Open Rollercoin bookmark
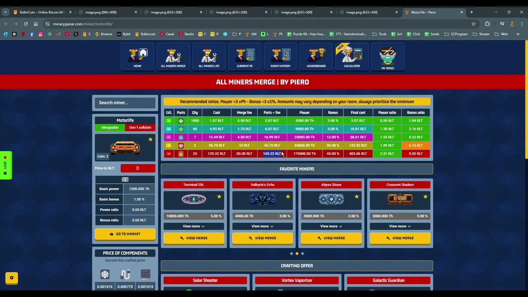The image size is (528, 297). click(145, 34)
